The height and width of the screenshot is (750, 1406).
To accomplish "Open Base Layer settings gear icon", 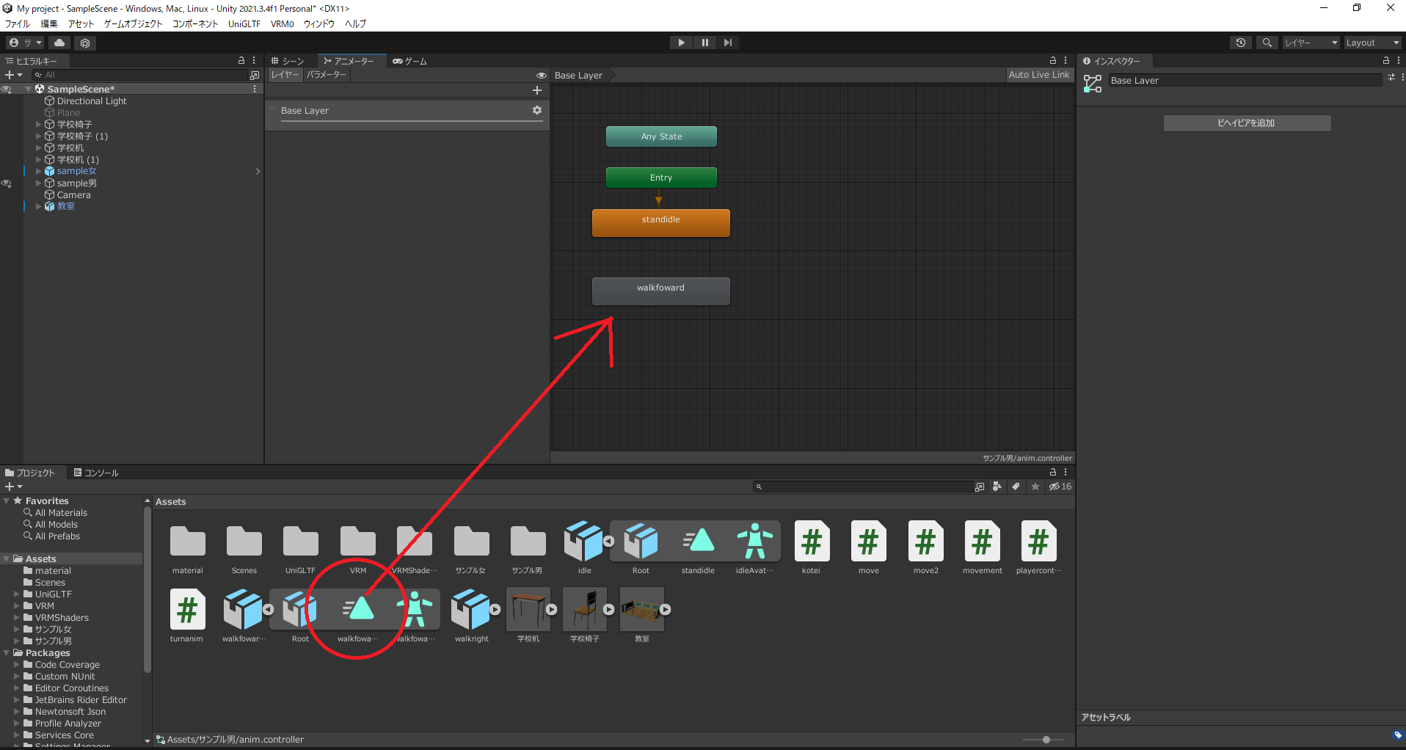I will (x=537, y=110).
